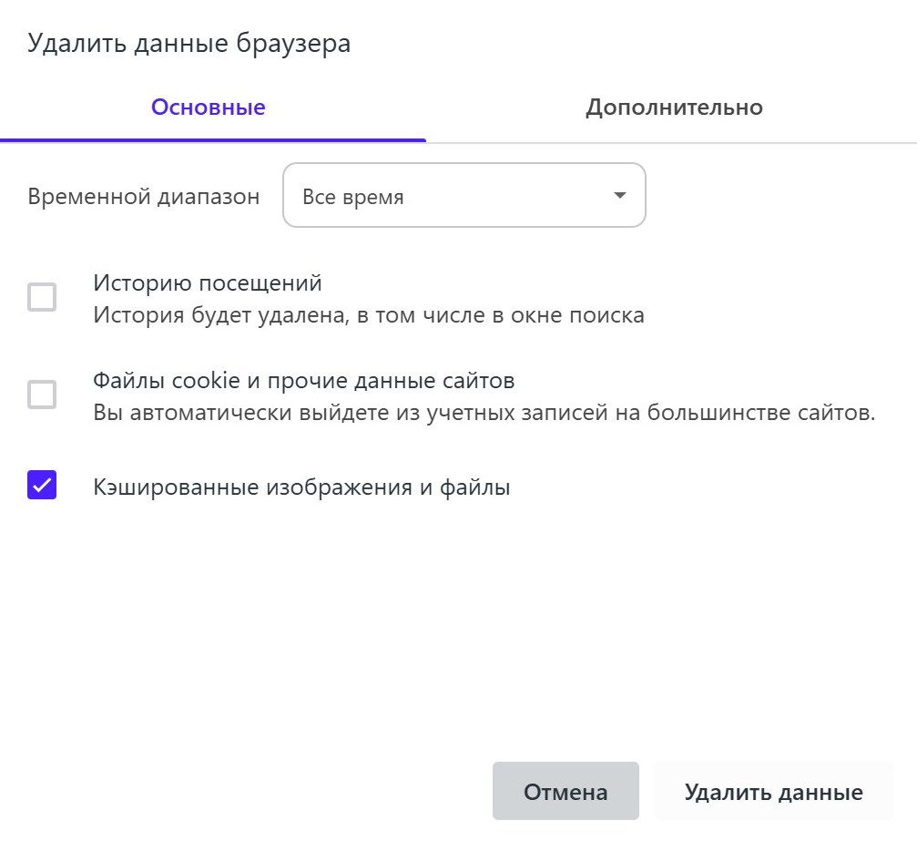Click the "Все время" selected value text
The width and height of the screenshot is (917, 841).
click(x=353, y=197)
